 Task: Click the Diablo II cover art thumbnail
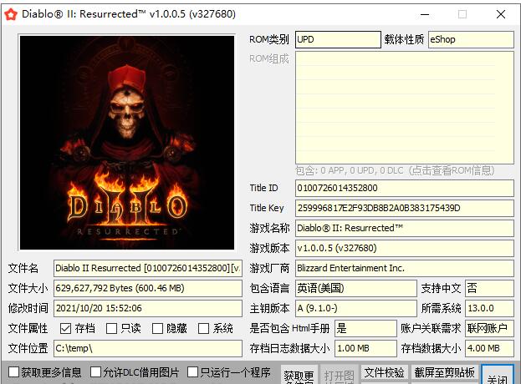click(x=127, y=143)
